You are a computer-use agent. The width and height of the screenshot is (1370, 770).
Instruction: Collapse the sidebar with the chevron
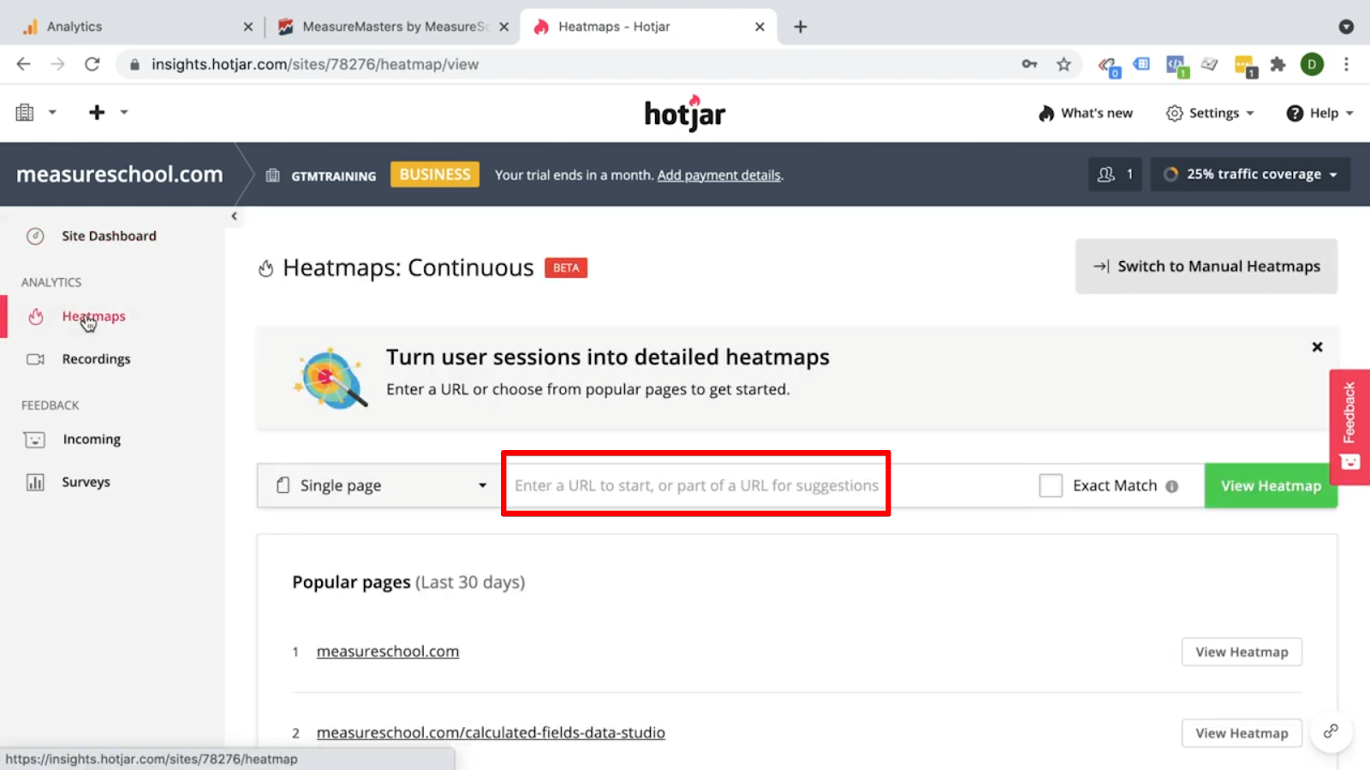[x=234, y=216]
